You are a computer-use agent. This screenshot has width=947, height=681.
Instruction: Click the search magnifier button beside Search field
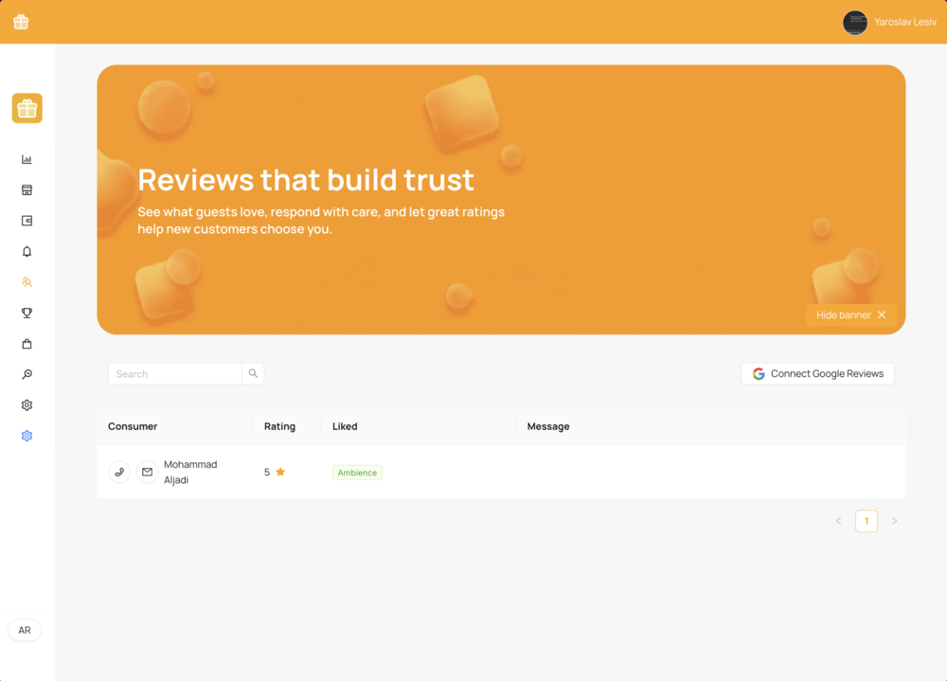[x=253, y=373]
